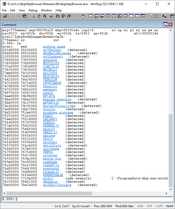Click the horizontal scrollbar left arrow
Image resolution: width=175 pixels, height=209 pixels.
pos(4,193)
